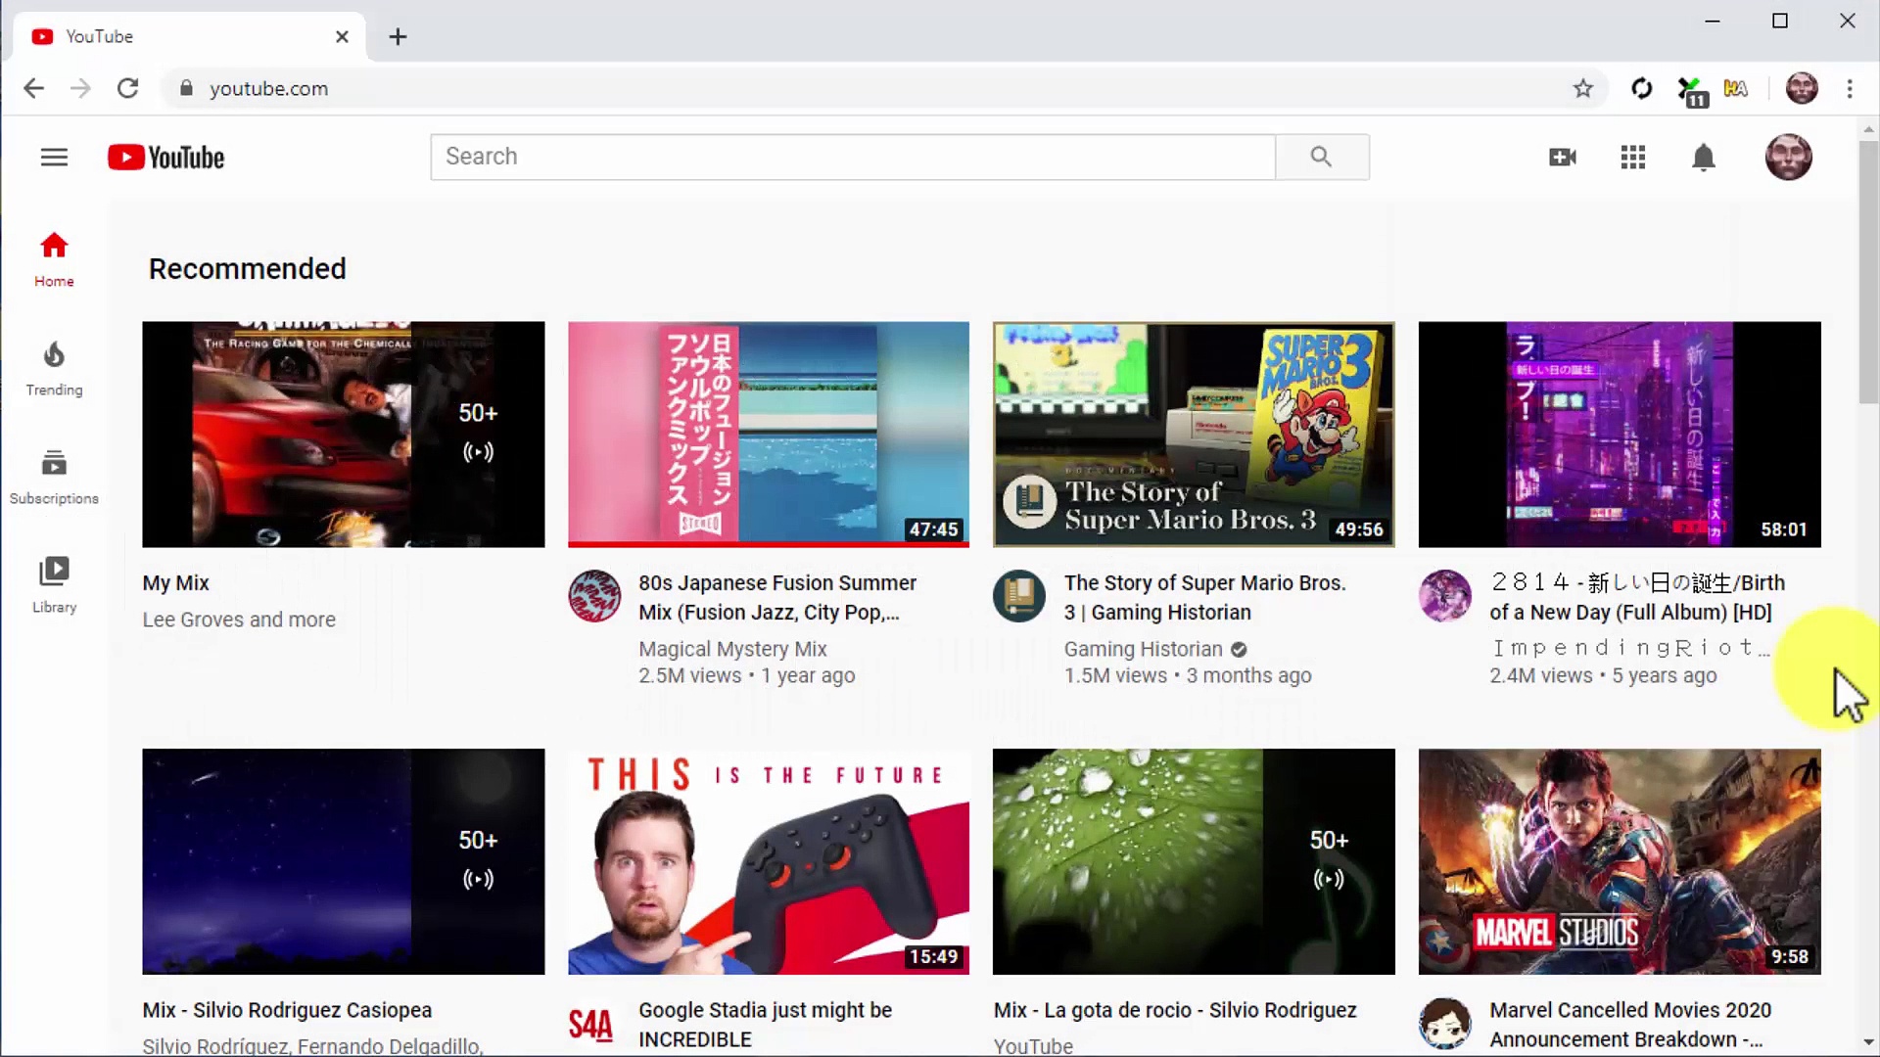The width and height of the screenshot is (1880, 1057).
Task: Open the hamburger guide menu
Action: [54, 157]
